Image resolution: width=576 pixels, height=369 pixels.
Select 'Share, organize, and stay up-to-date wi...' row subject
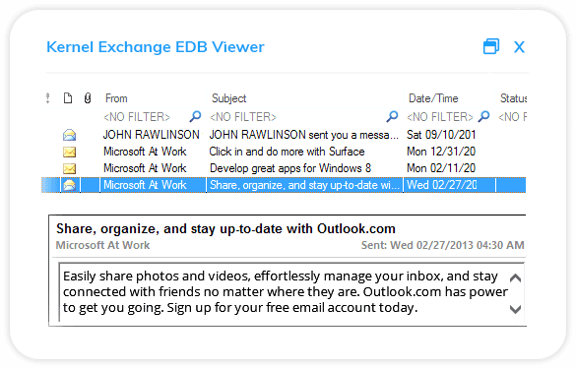(304, 185)
